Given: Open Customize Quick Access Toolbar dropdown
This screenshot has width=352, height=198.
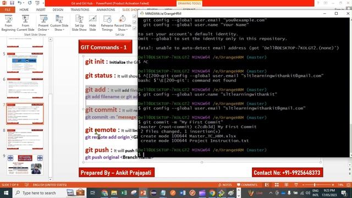Looking at the screenshot, I should [x=43, y=3].
